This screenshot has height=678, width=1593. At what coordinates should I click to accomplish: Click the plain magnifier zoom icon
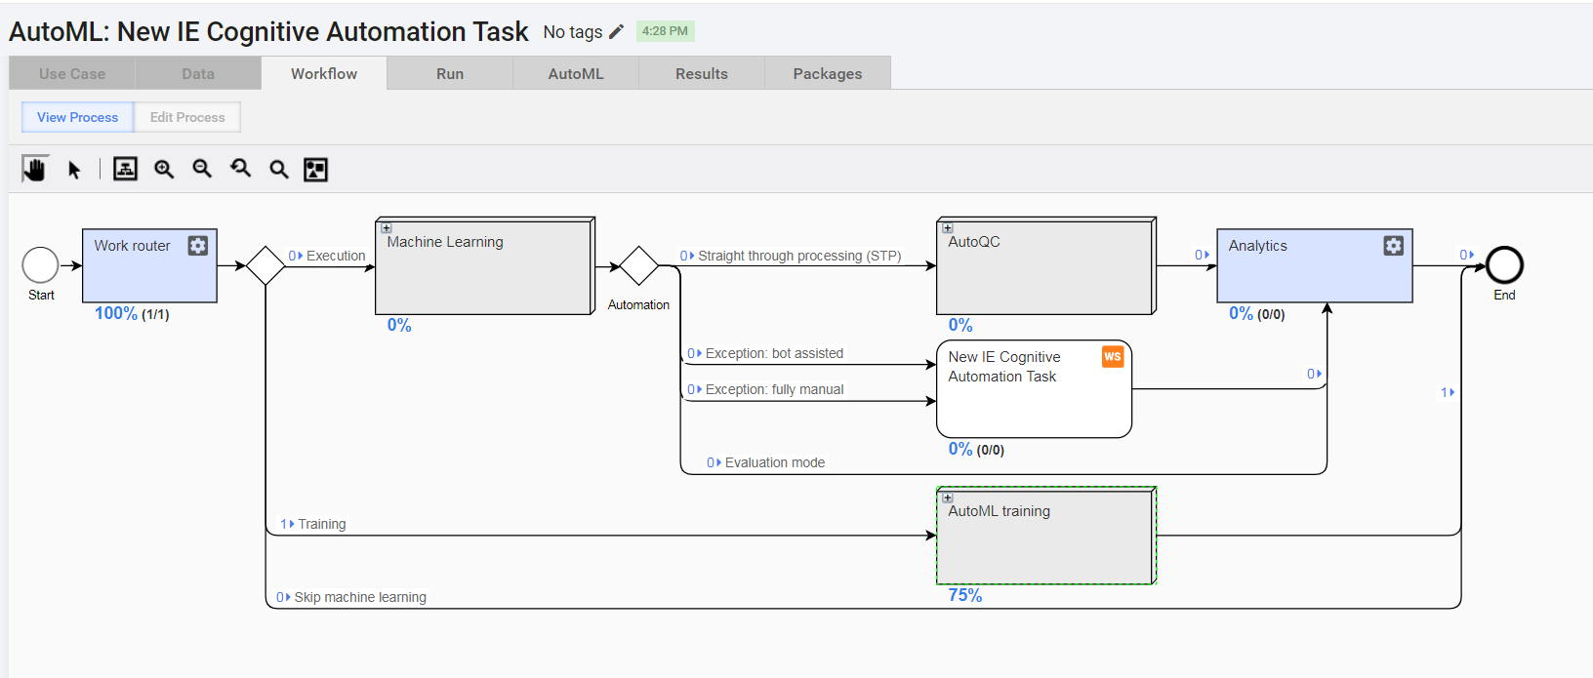[x=279, y=170]
